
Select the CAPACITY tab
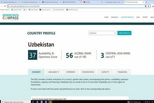(105, 72)
